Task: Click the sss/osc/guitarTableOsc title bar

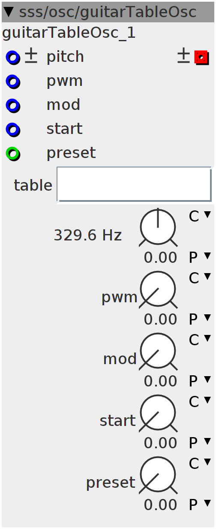Action: click(x=108, y=12)
